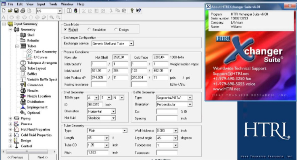Open the Input menu
The width and height of the screenshot is (297, 160).
point(41,4)
